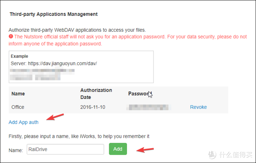Click the 2016-11-10 authorization date
The image size is (256, 163).
pyautogui.click(x=93, y=107)
